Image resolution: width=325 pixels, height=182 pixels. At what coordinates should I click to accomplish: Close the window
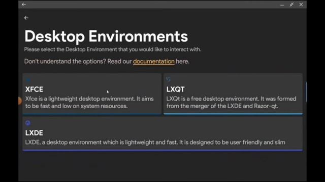coord(301,5)
